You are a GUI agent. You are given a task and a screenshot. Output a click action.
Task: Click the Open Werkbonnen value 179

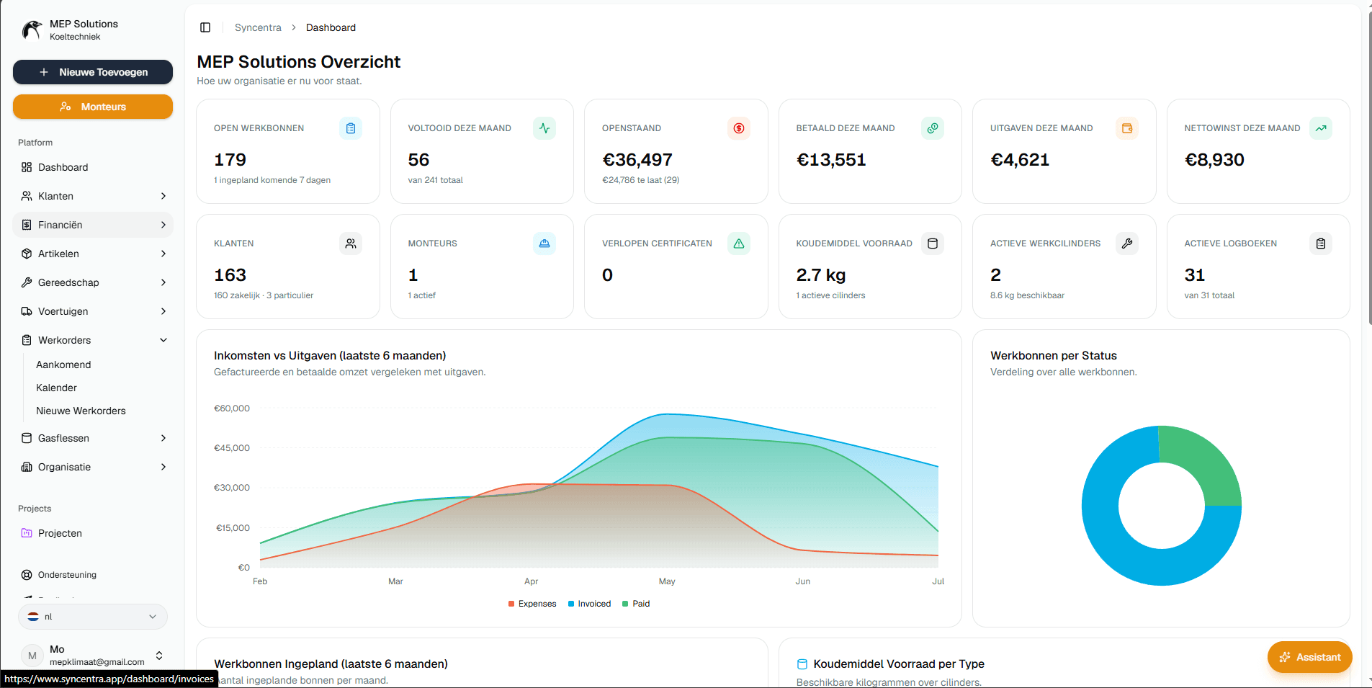(x=230, y=160)
